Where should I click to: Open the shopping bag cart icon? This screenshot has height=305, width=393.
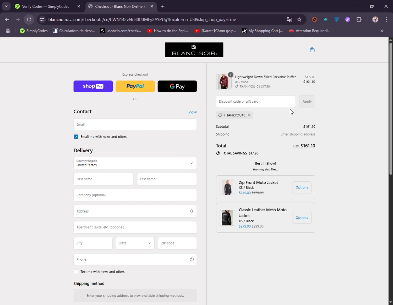click(x=312, y=50)
